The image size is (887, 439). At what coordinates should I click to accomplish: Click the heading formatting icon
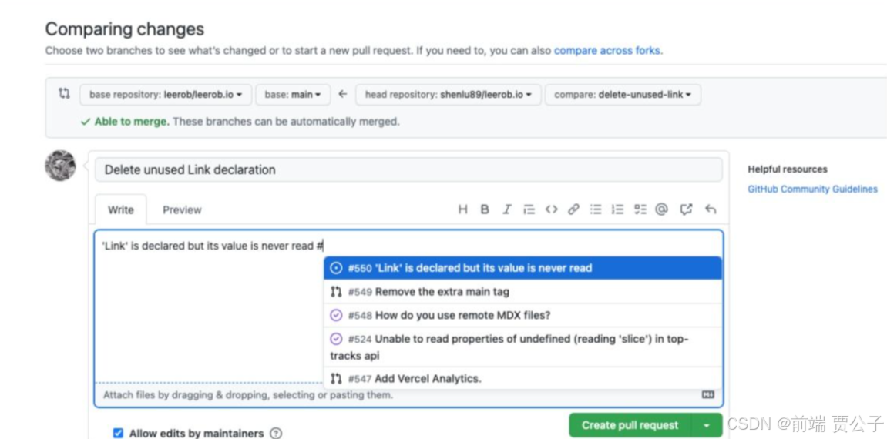click(462, 209)
